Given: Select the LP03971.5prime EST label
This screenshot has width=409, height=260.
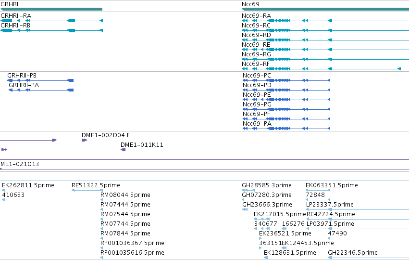Looking at the screenshot, I should point(330,224).
